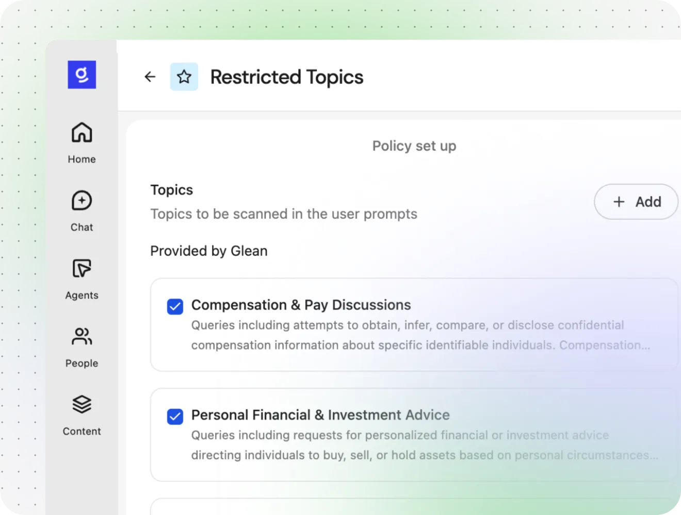681x515 pixels.
Task: Click description starting 'Queries including attempts to obtain'
Action: click(420, 335)
